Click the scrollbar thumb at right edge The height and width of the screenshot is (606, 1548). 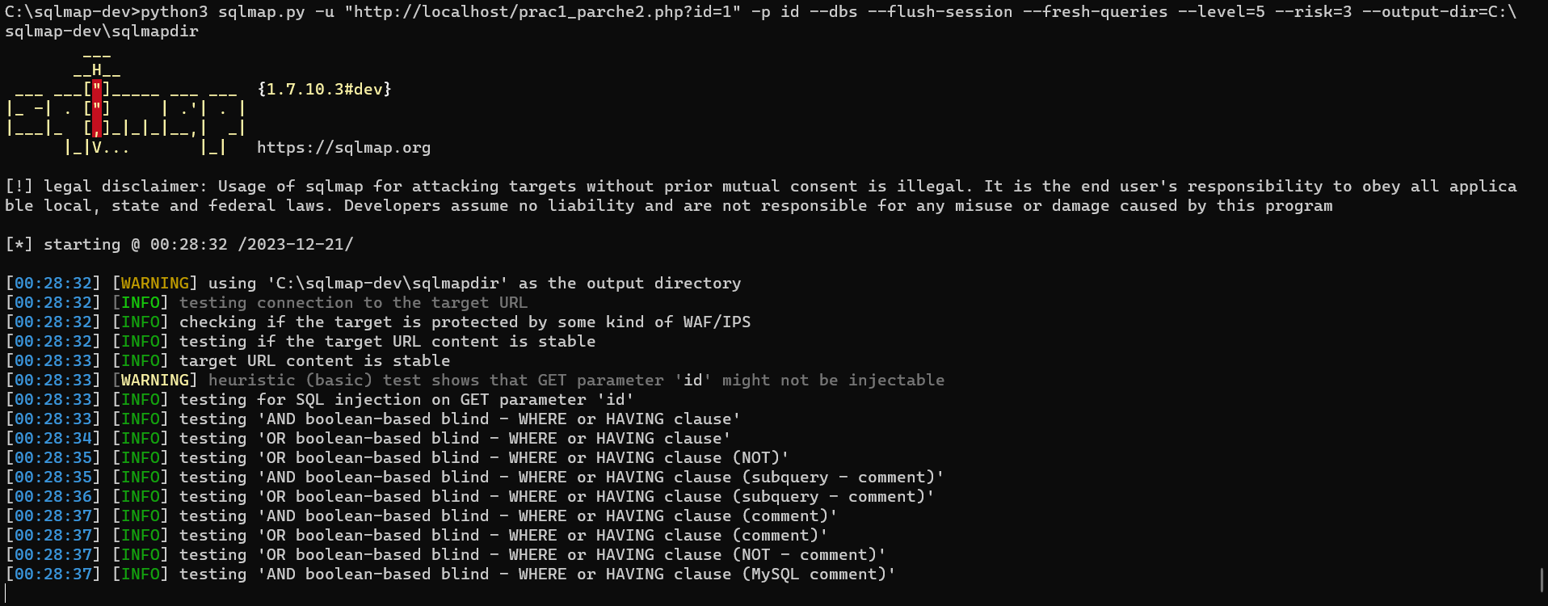1542,579
